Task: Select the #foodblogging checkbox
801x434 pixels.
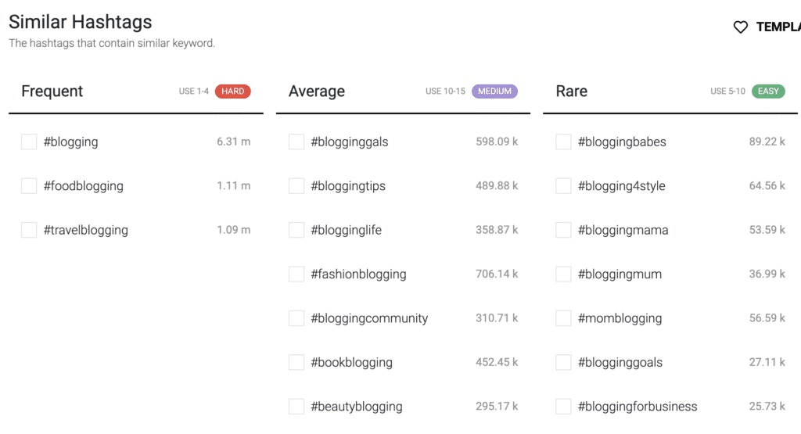Action: coord(29,186)
